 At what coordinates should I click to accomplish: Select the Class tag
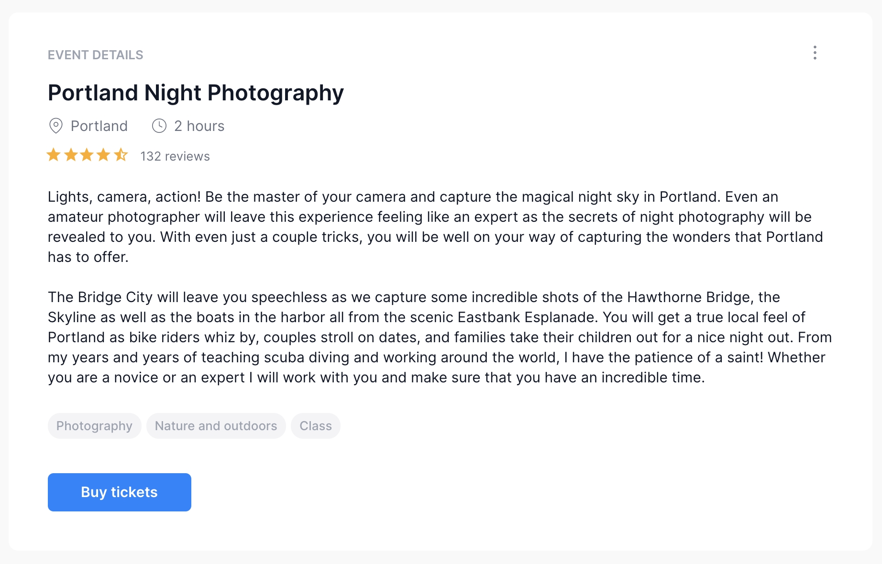pyautogui.click(x=315, y=426)
